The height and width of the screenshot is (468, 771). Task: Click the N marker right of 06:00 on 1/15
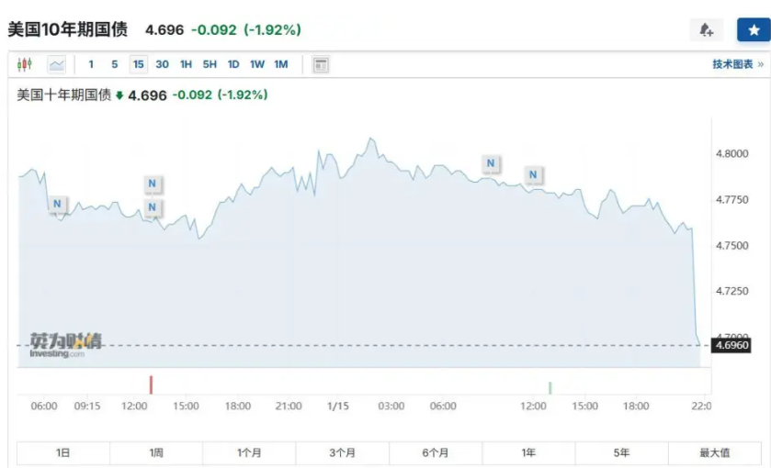[491, 163]
